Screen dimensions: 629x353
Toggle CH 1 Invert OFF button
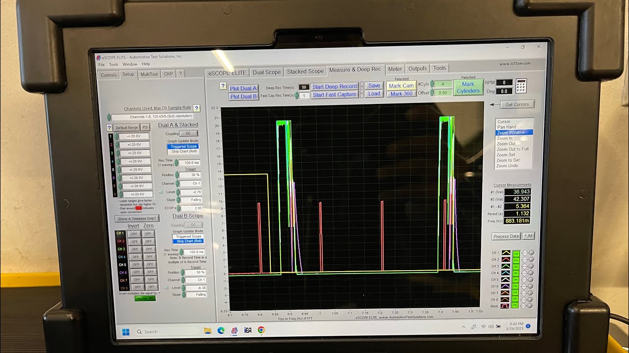click(x=135, y=234)
